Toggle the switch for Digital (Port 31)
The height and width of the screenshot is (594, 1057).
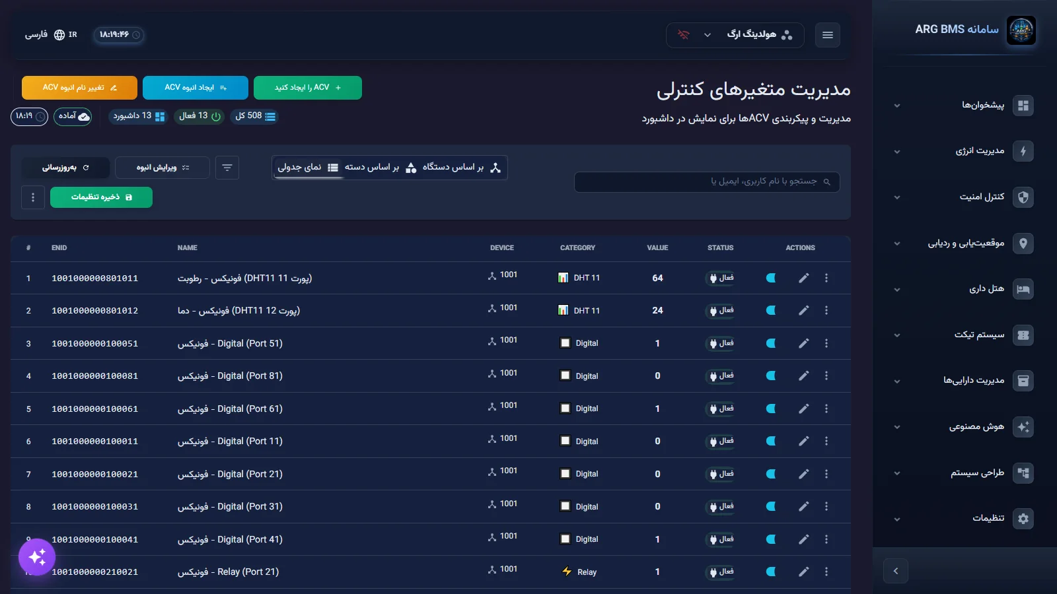(x=771, y=506)
